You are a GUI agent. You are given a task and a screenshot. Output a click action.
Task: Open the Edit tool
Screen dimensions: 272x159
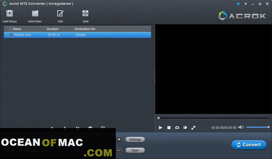pos(60,14)
